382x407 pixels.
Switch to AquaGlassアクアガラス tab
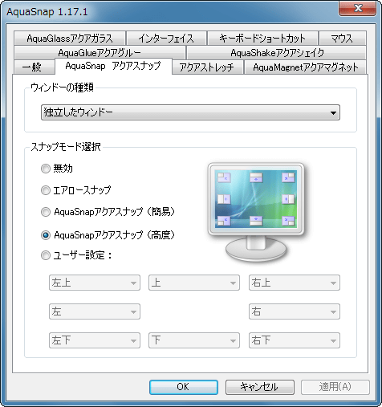[70, 39]
